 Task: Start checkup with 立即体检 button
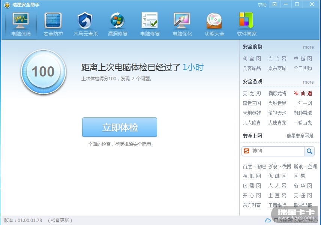pyautogui.click(x=120, y=127)
